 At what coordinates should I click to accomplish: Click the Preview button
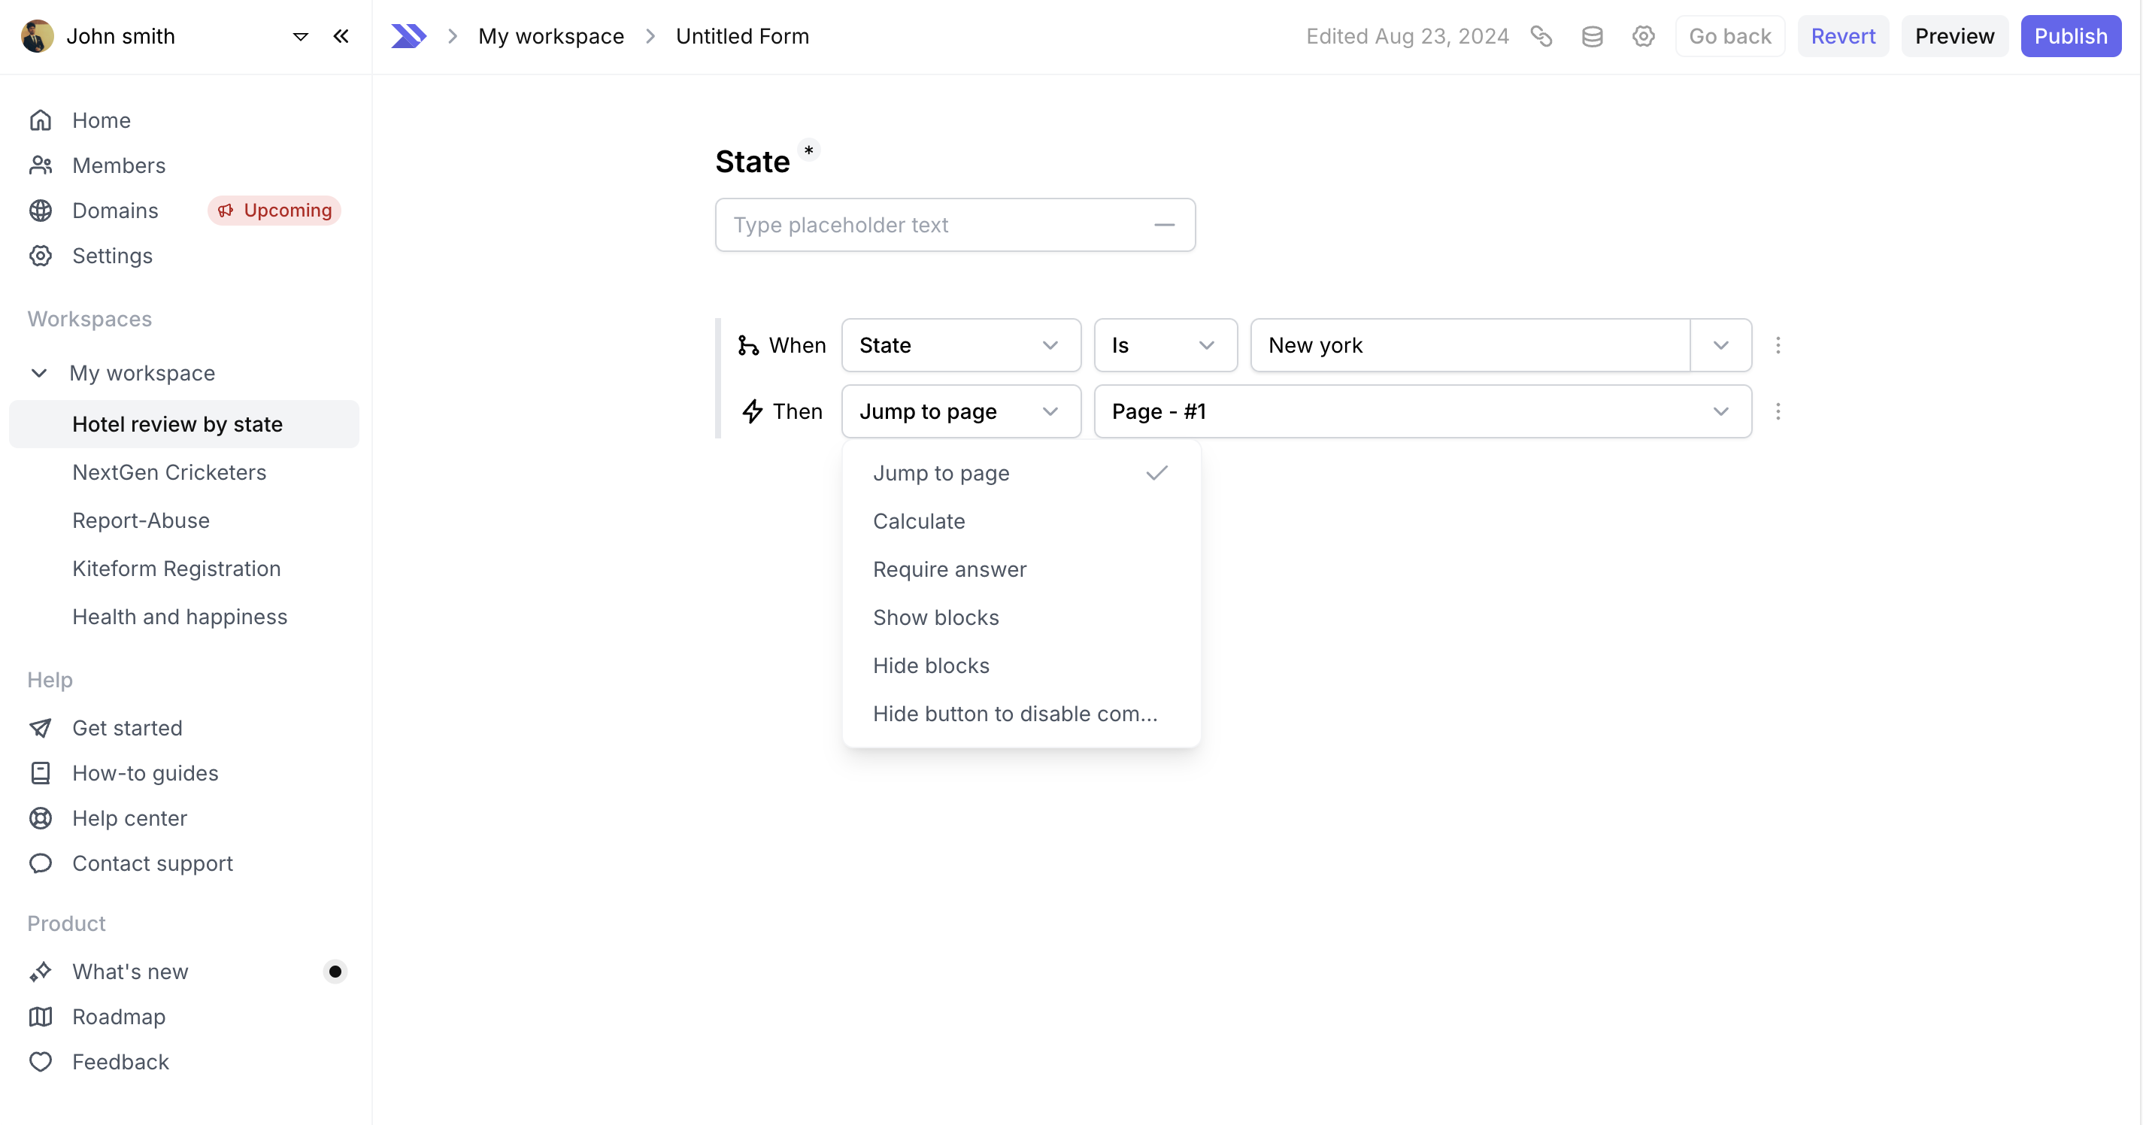[1954, 37]
